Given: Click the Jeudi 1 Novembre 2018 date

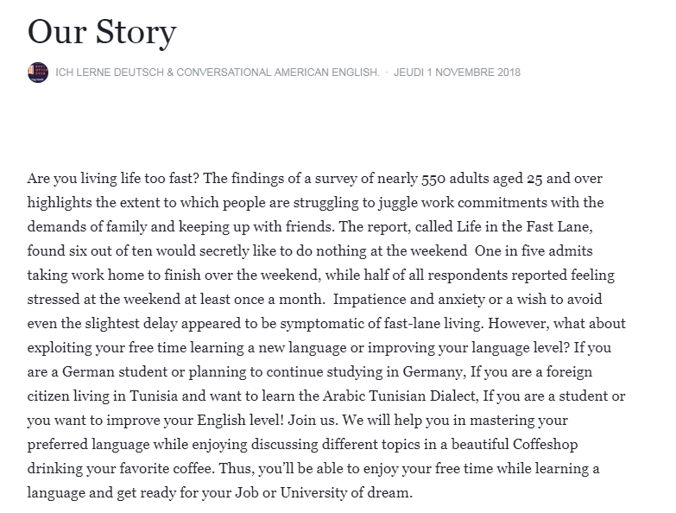Looking at the screenshot, I should tap(457, 73).
